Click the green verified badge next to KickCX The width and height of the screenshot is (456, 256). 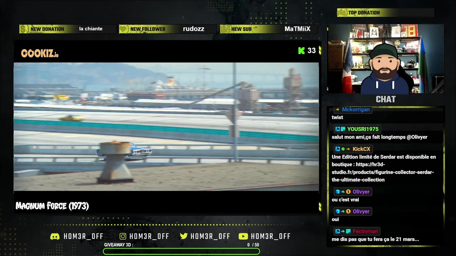343,149
